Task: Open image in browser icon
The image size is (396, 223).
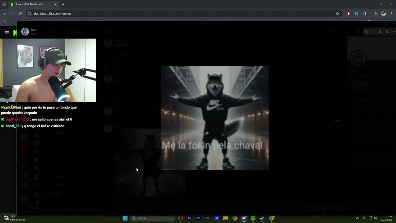Action: point(388,32)
